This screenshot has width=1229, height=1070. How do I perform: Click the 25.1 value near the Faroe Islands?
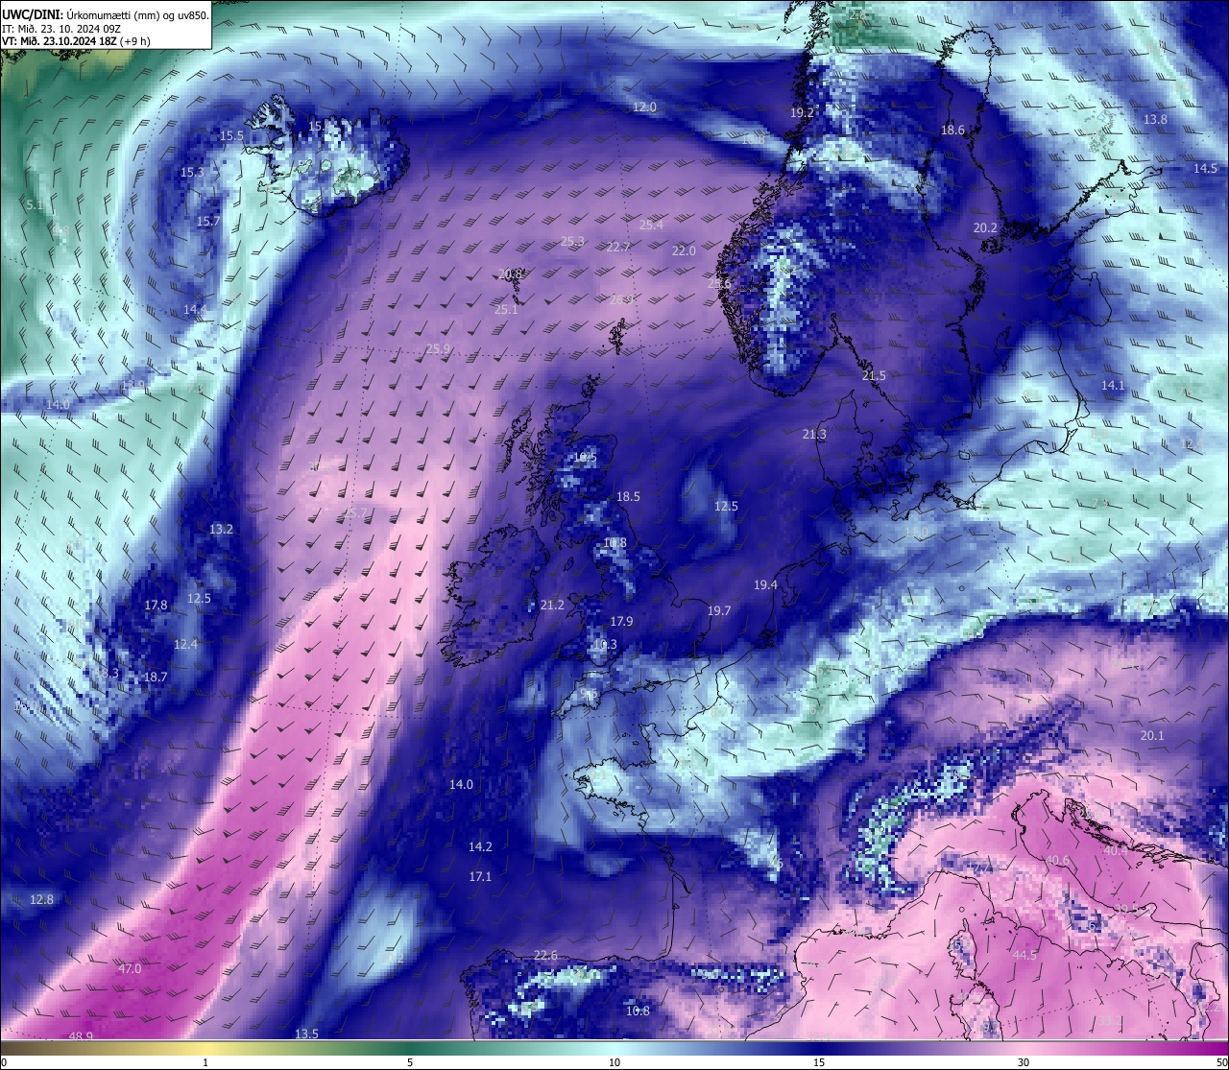[x=506, y=310]
